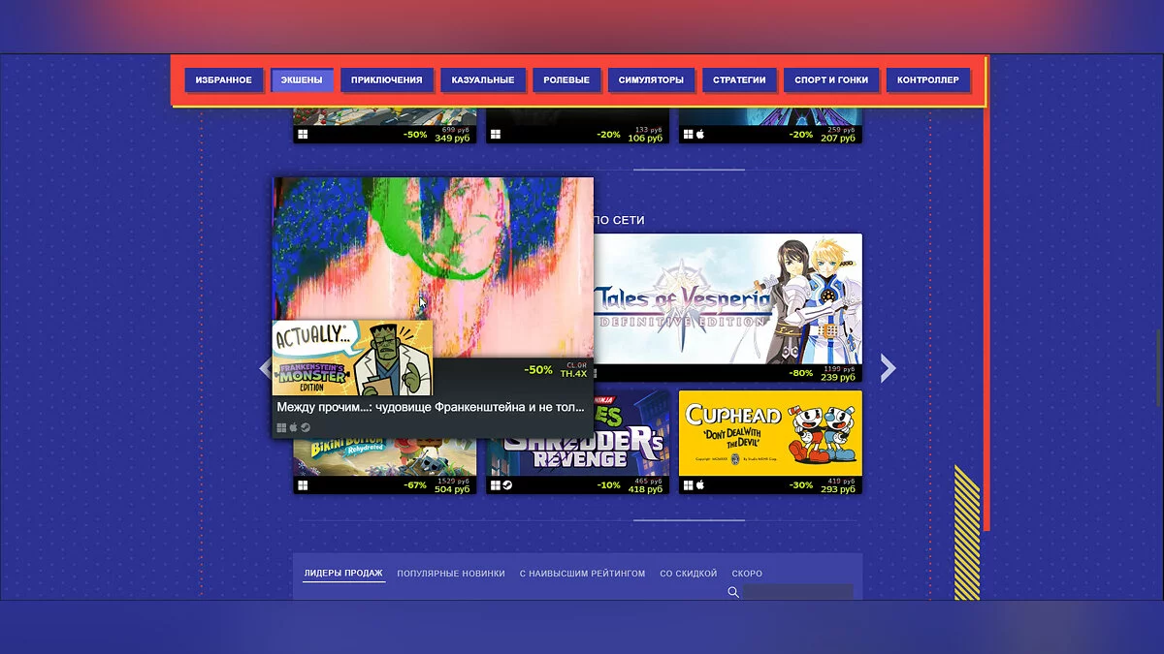The width and height of the screenshot is (1164, 654).
Task: Click the search magnifier icon
Action: 733,592
